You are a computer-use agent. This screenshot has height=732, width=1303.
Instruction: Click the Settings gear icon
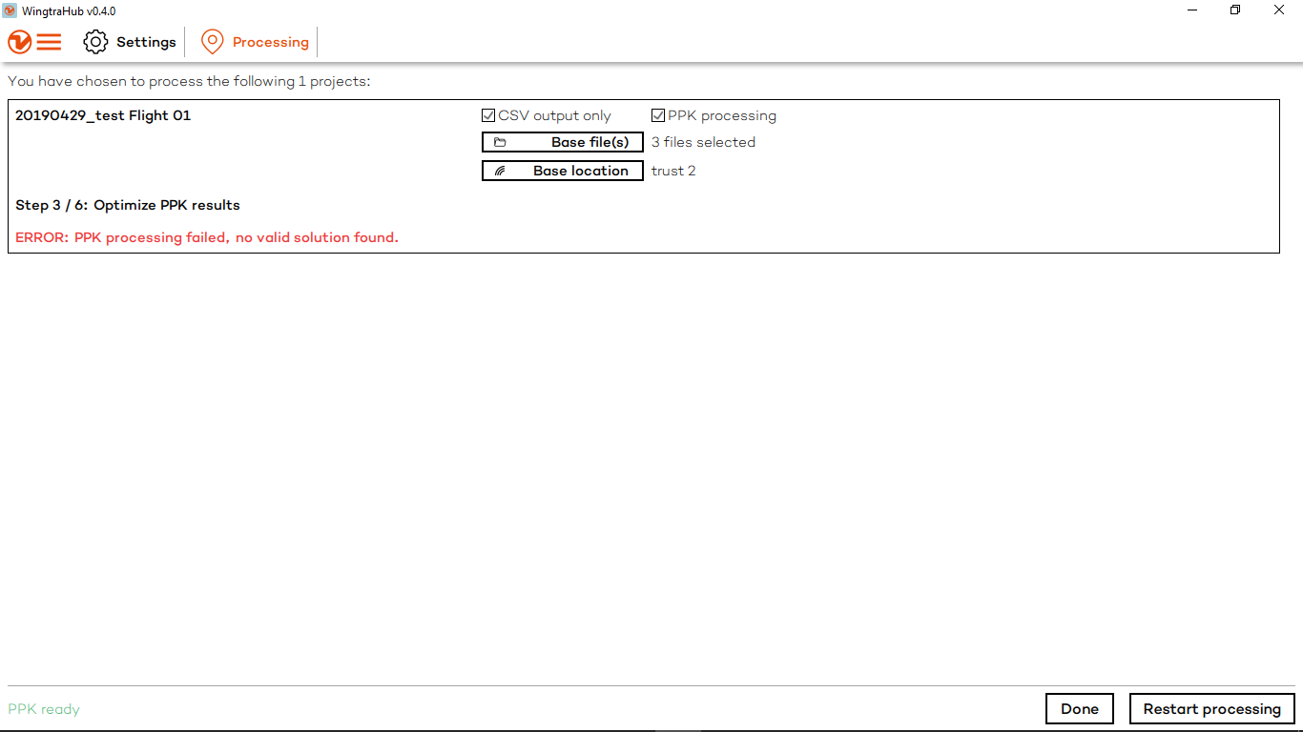pyautogui.click(x=95, y=42)
